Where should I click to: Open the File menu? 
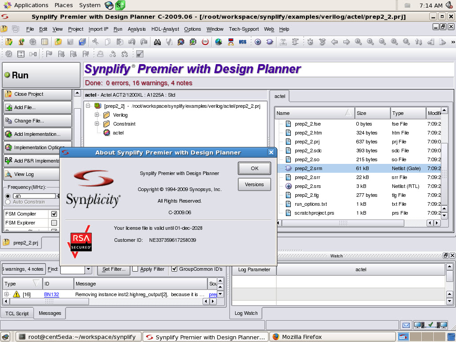(30, 29)
